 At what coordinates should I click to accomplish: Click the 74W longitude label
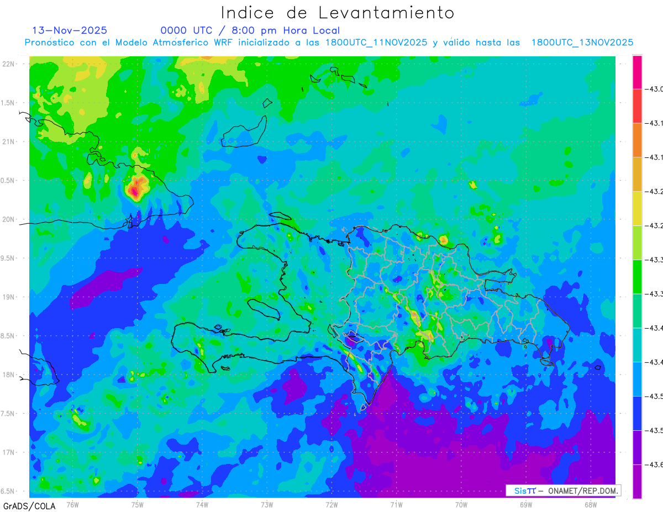click(x=202, y=504)
